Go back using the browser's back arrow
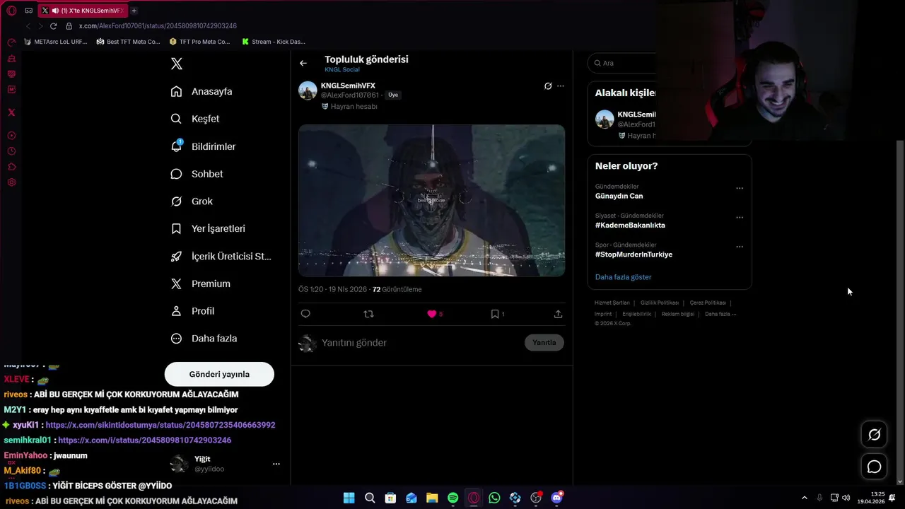 (28, 25)
